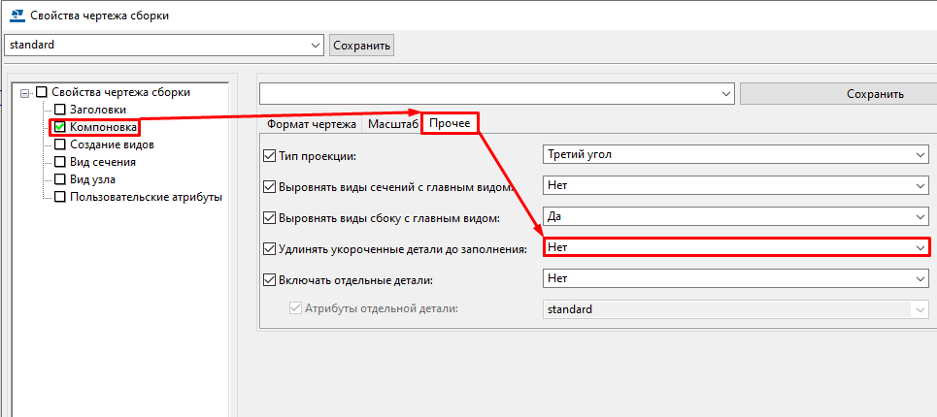Click the top Сохранить button next to standard
The width and height of the screenshot is (937, 417).
point(361,46)
